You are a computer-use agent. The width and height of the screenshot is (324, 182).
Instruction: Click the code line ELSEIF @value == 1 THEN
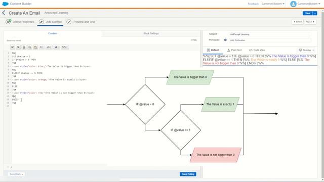(x=27, y=73)
